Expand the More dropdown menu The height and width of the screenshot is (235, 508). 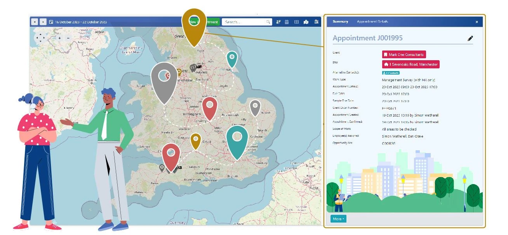[338, 219]
